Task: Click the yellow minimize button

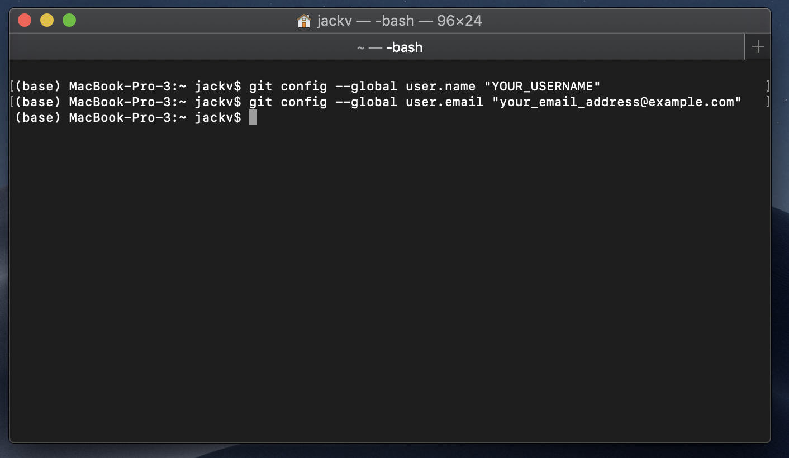Action: point(46,20)
